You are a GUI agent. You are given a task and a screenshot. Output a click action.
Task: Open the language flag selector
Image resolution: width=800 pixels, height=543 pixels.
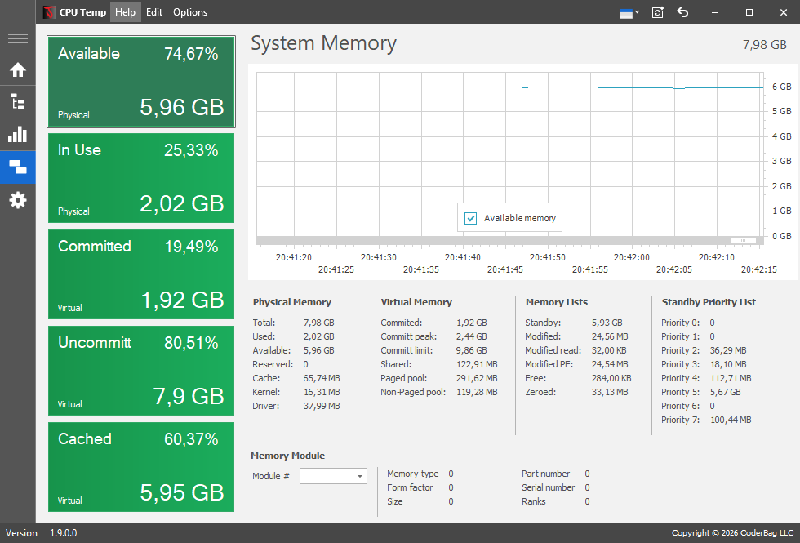pyautogui.click(x=629, y=13)
